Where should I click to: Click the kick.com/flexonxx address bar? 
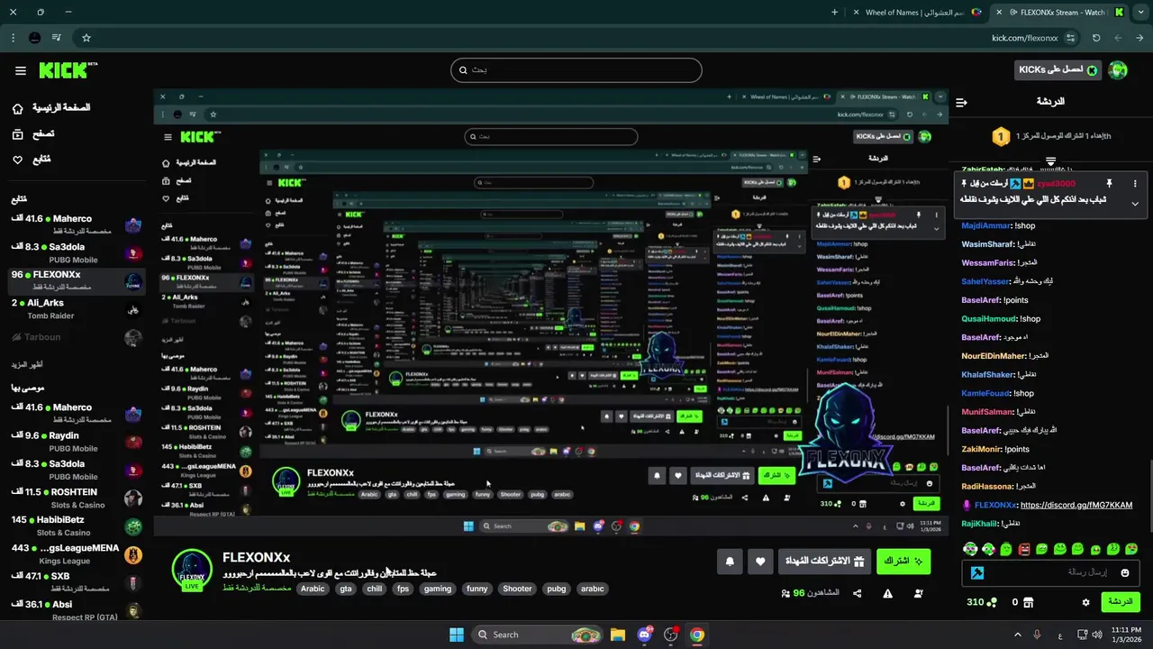pyautogui.click(x=1024, y=38)
